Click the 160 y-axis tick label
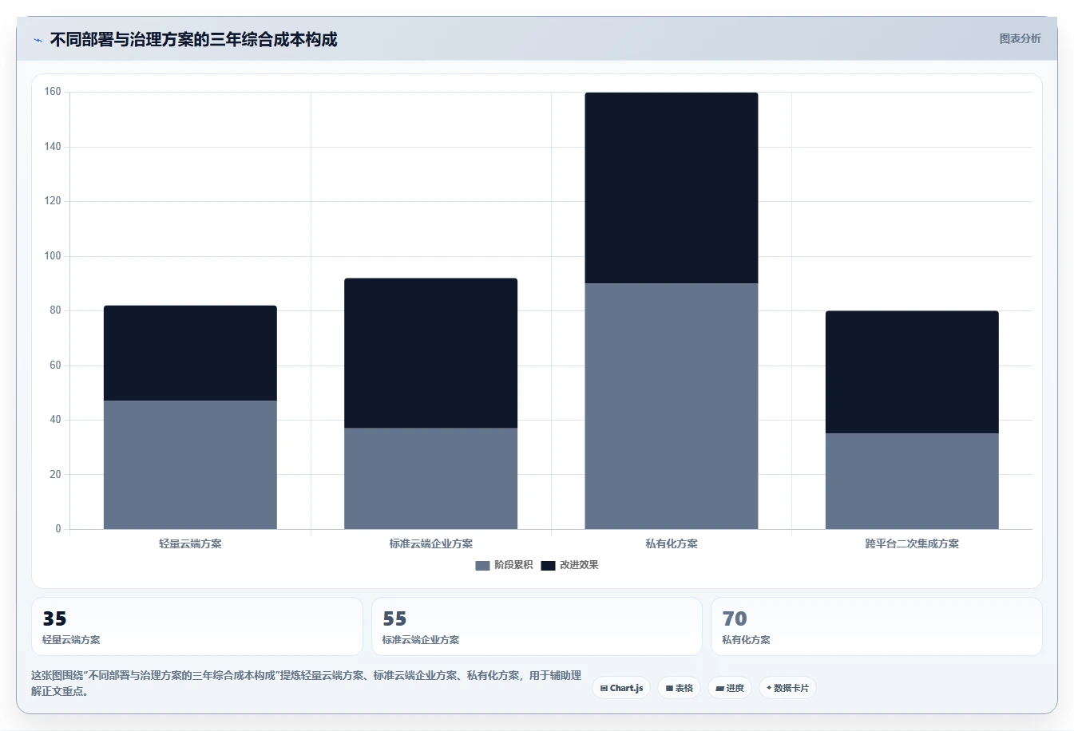Screen dimensions: 1074x731 [x=53, y=92]
